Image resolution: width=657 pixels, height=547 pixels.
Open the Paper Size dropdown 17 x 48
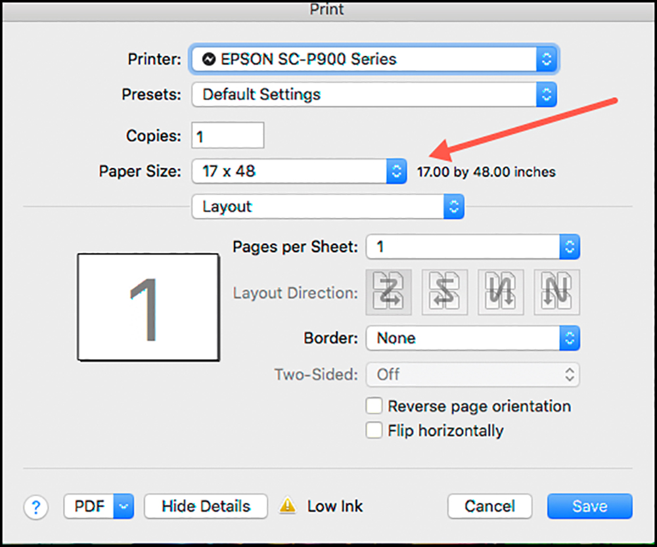299,171
